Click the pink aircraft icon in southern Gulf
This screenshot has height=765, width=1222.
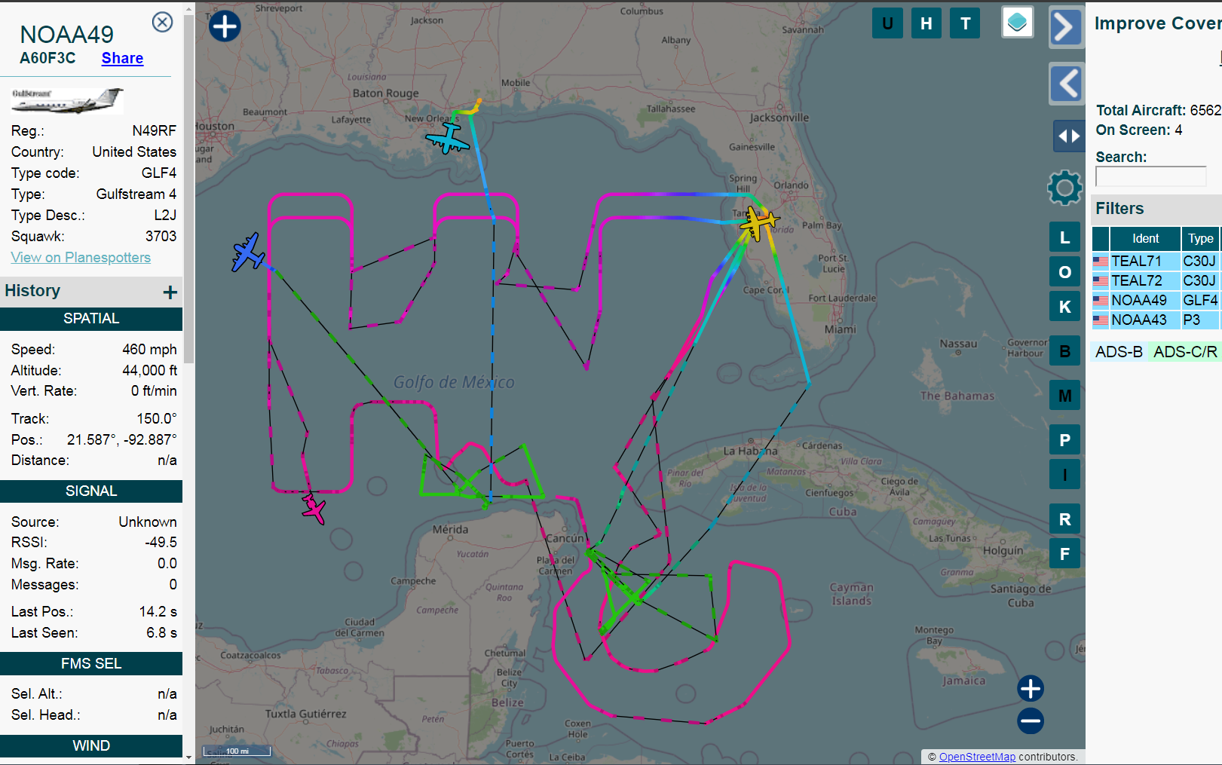(x=314, y=508)
